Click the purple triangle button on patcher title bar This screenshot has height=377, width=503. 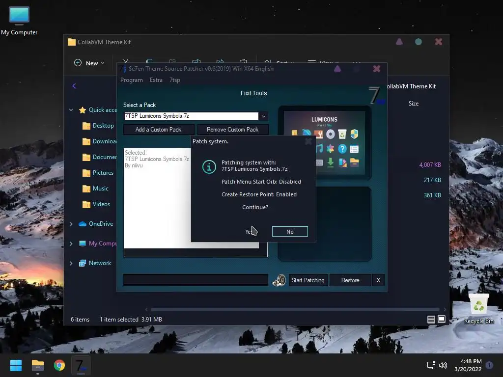[337, 69]
